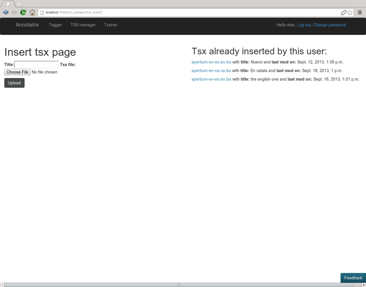Go to the Trainer section
366x287 pixels.
111,25
